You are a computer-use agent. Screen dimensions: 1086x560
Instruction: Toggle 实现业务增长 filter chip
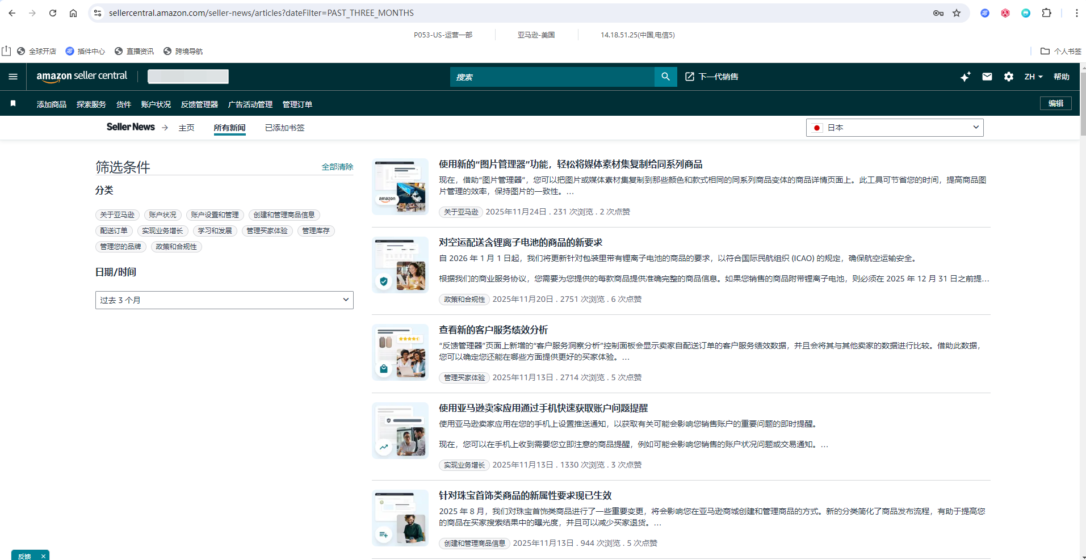(x=162, y=231)
